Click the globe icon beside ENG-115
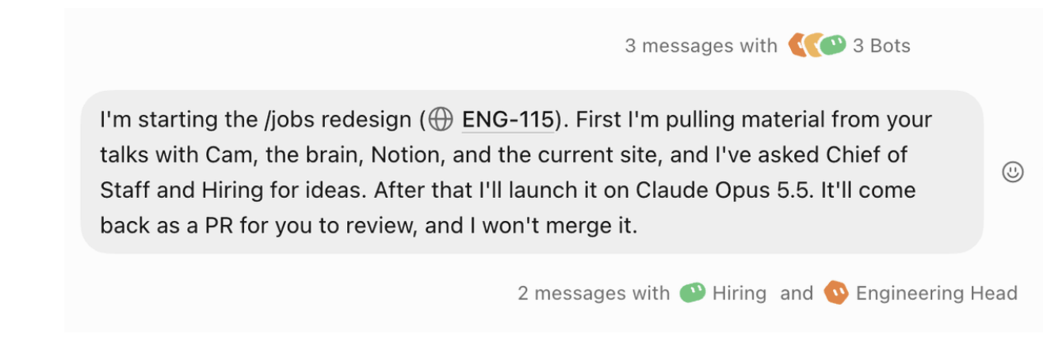 tap(441, 120)
